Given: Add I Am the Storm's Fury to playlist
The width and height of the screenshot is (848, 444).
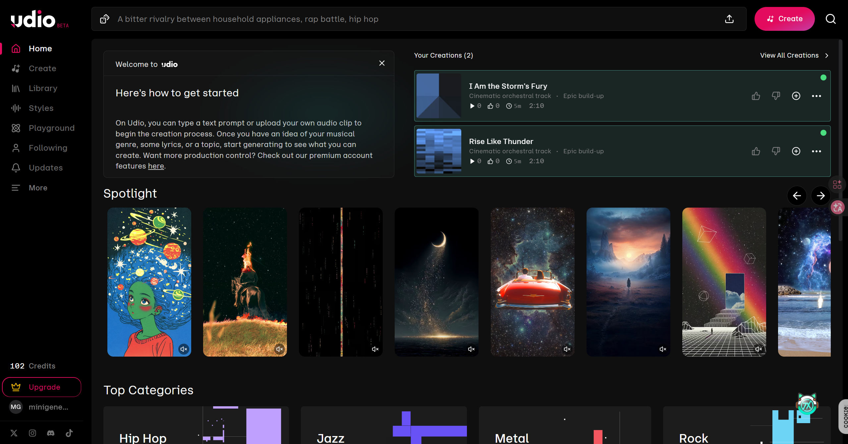Looking at the screenshot, I should pyautogui.click(x=796, y=96).
